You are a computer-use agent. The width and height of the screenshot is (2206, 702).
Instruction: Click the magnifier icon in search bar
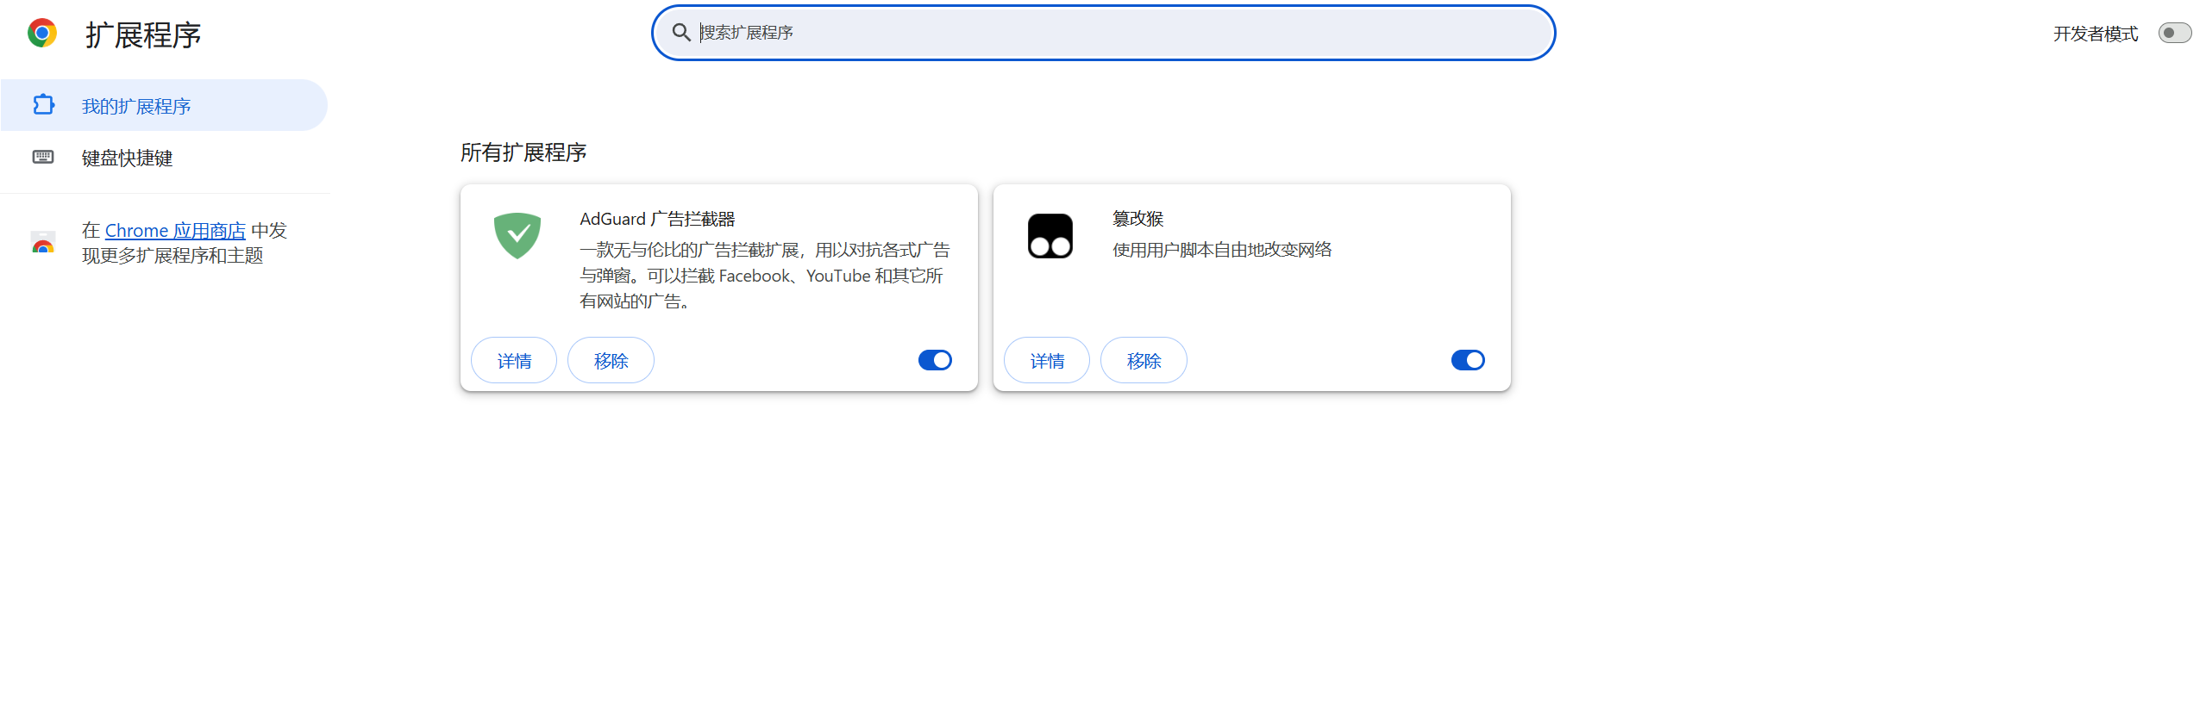pos(681,33)
